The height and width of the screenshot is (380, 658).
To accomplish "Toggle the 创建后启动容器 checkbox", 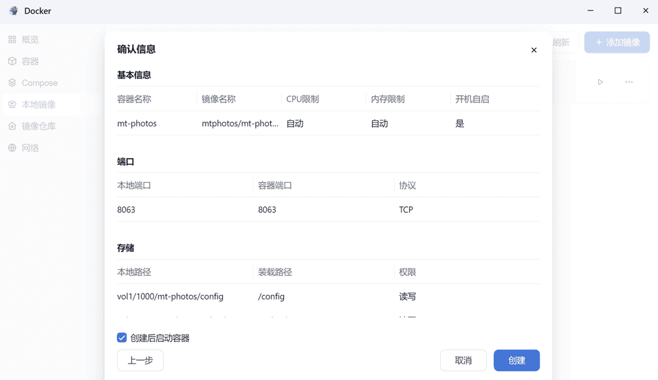I will (122, 337).
